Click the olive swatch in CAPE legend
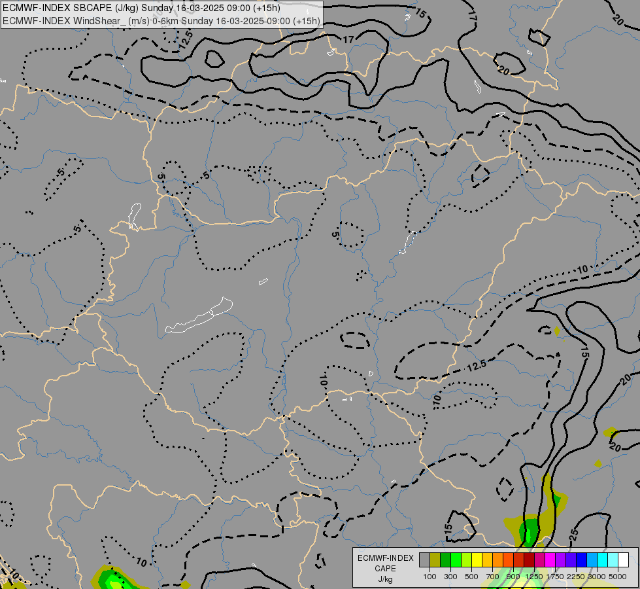The height and width of the screenshot is (589, 640). tap(435, 560)
